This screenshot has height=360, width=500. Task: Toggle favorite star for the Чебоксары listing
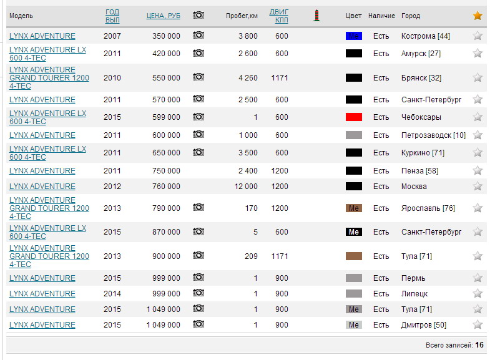click(x=478, y=117)
